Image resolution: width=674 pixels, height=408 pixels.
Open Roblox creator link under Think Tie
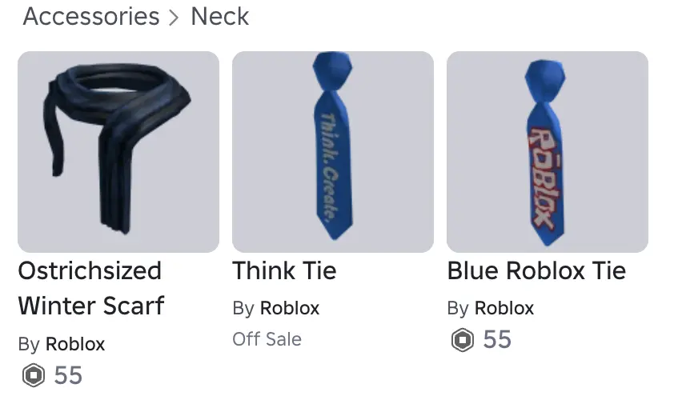(290, 308)
